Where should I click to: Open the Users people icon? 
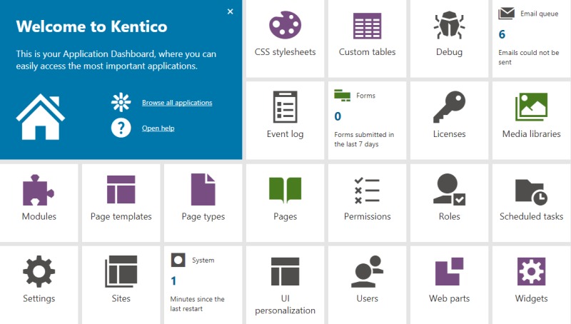[367, 272]
